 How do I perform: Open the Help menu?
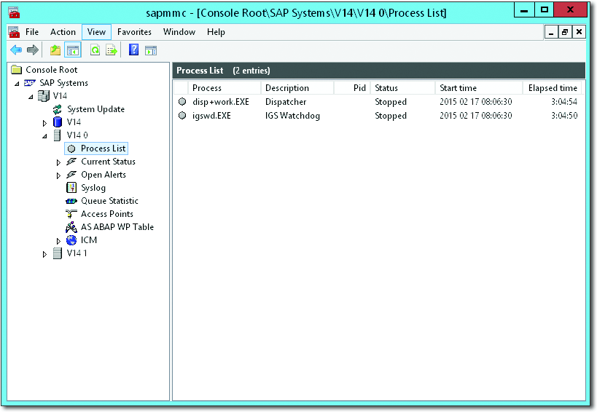click(216, 32)
